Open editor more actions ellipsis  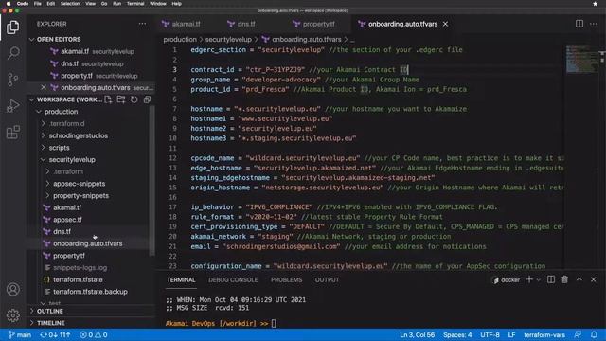coord(594,24)
